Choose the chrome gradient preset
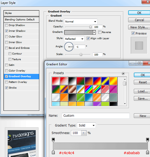The width and height of the screenshot is (150, 157). click(x=80, y=89)
